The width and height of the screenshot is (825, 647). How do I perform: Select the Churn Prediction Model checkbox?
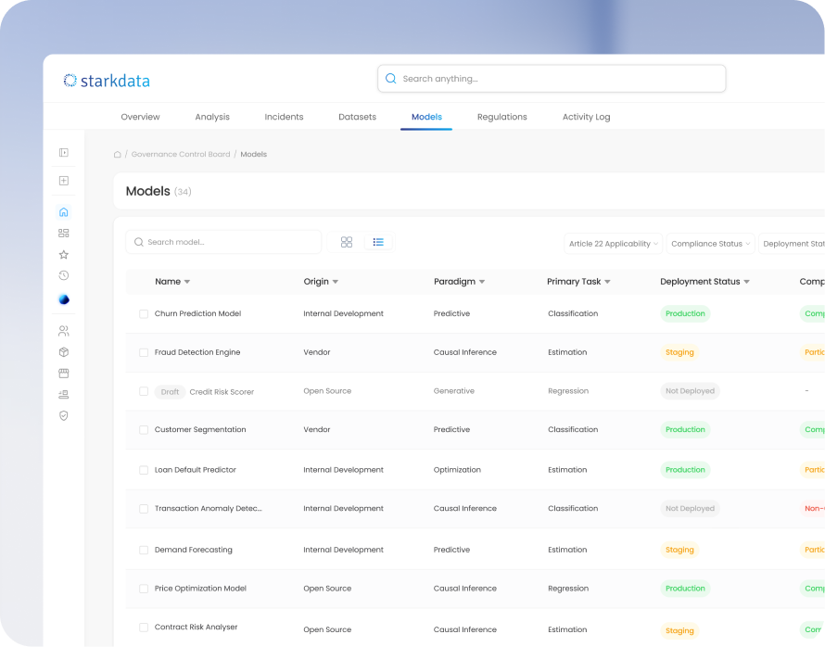[144, 314]
